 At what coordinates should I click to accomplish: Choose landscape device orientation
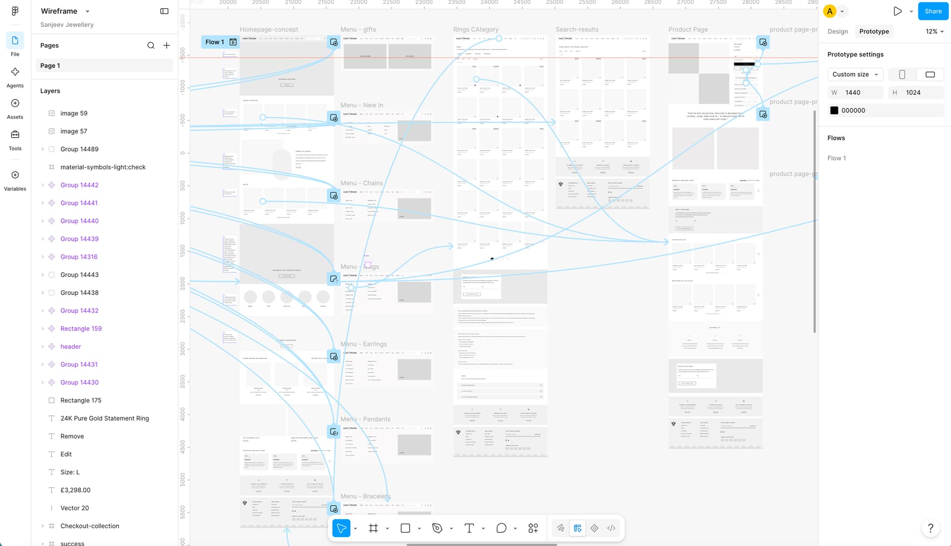[x=930, y=74]
